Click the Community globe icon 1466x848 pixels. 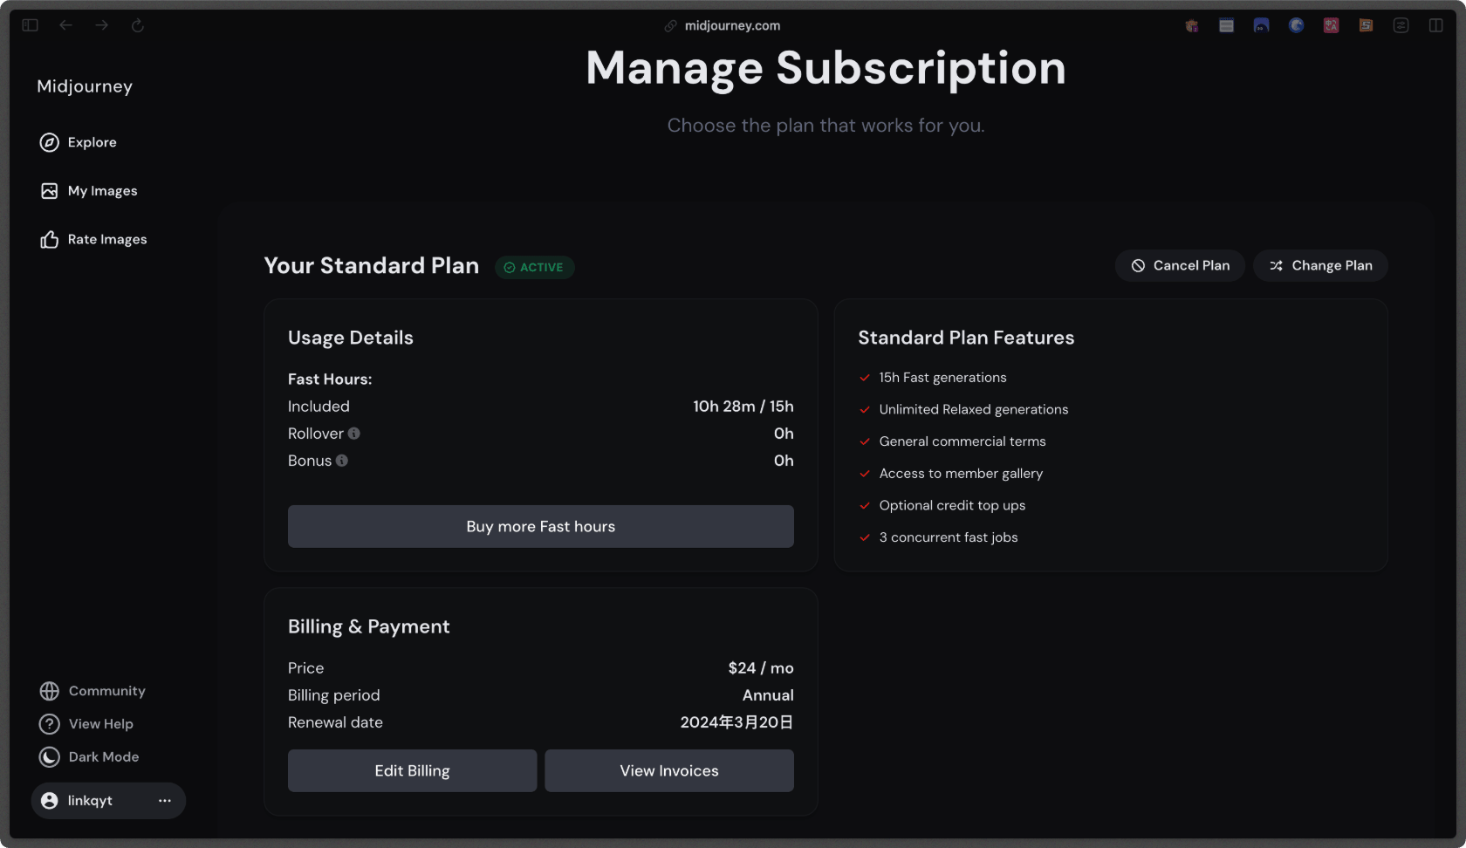(50, 691)
